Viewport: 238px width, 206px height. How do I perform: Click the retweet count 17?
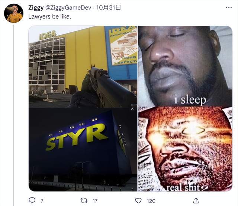click(95, 201)
